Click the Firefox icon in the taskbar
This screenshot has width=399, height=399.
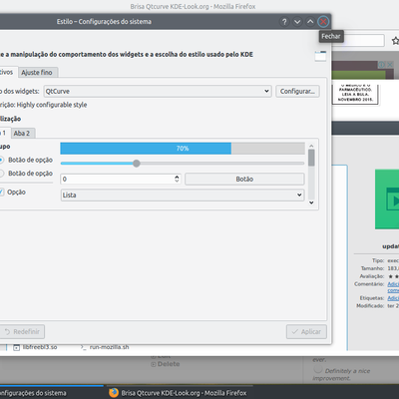pyautogui.click(x=114, y=393)
